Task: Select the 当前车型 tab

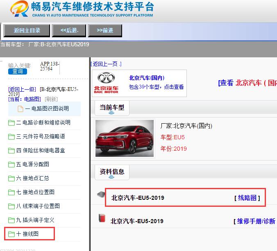Action: tap(112, 108)
